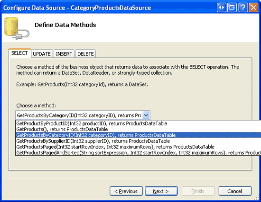Pick GetProductsPagedAndSorted method option

pos(138,152)
